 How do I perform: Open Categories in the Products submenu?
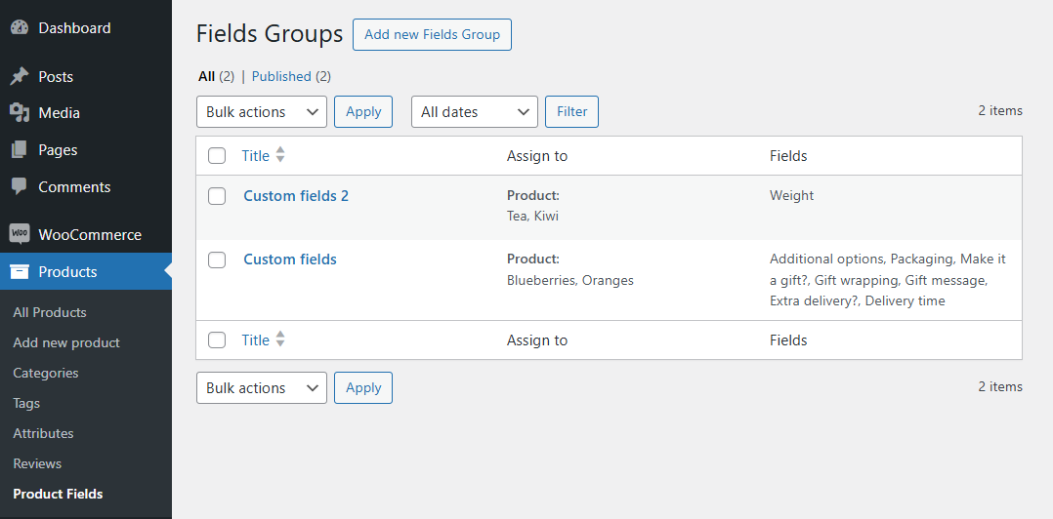click(x=46, y=373)
